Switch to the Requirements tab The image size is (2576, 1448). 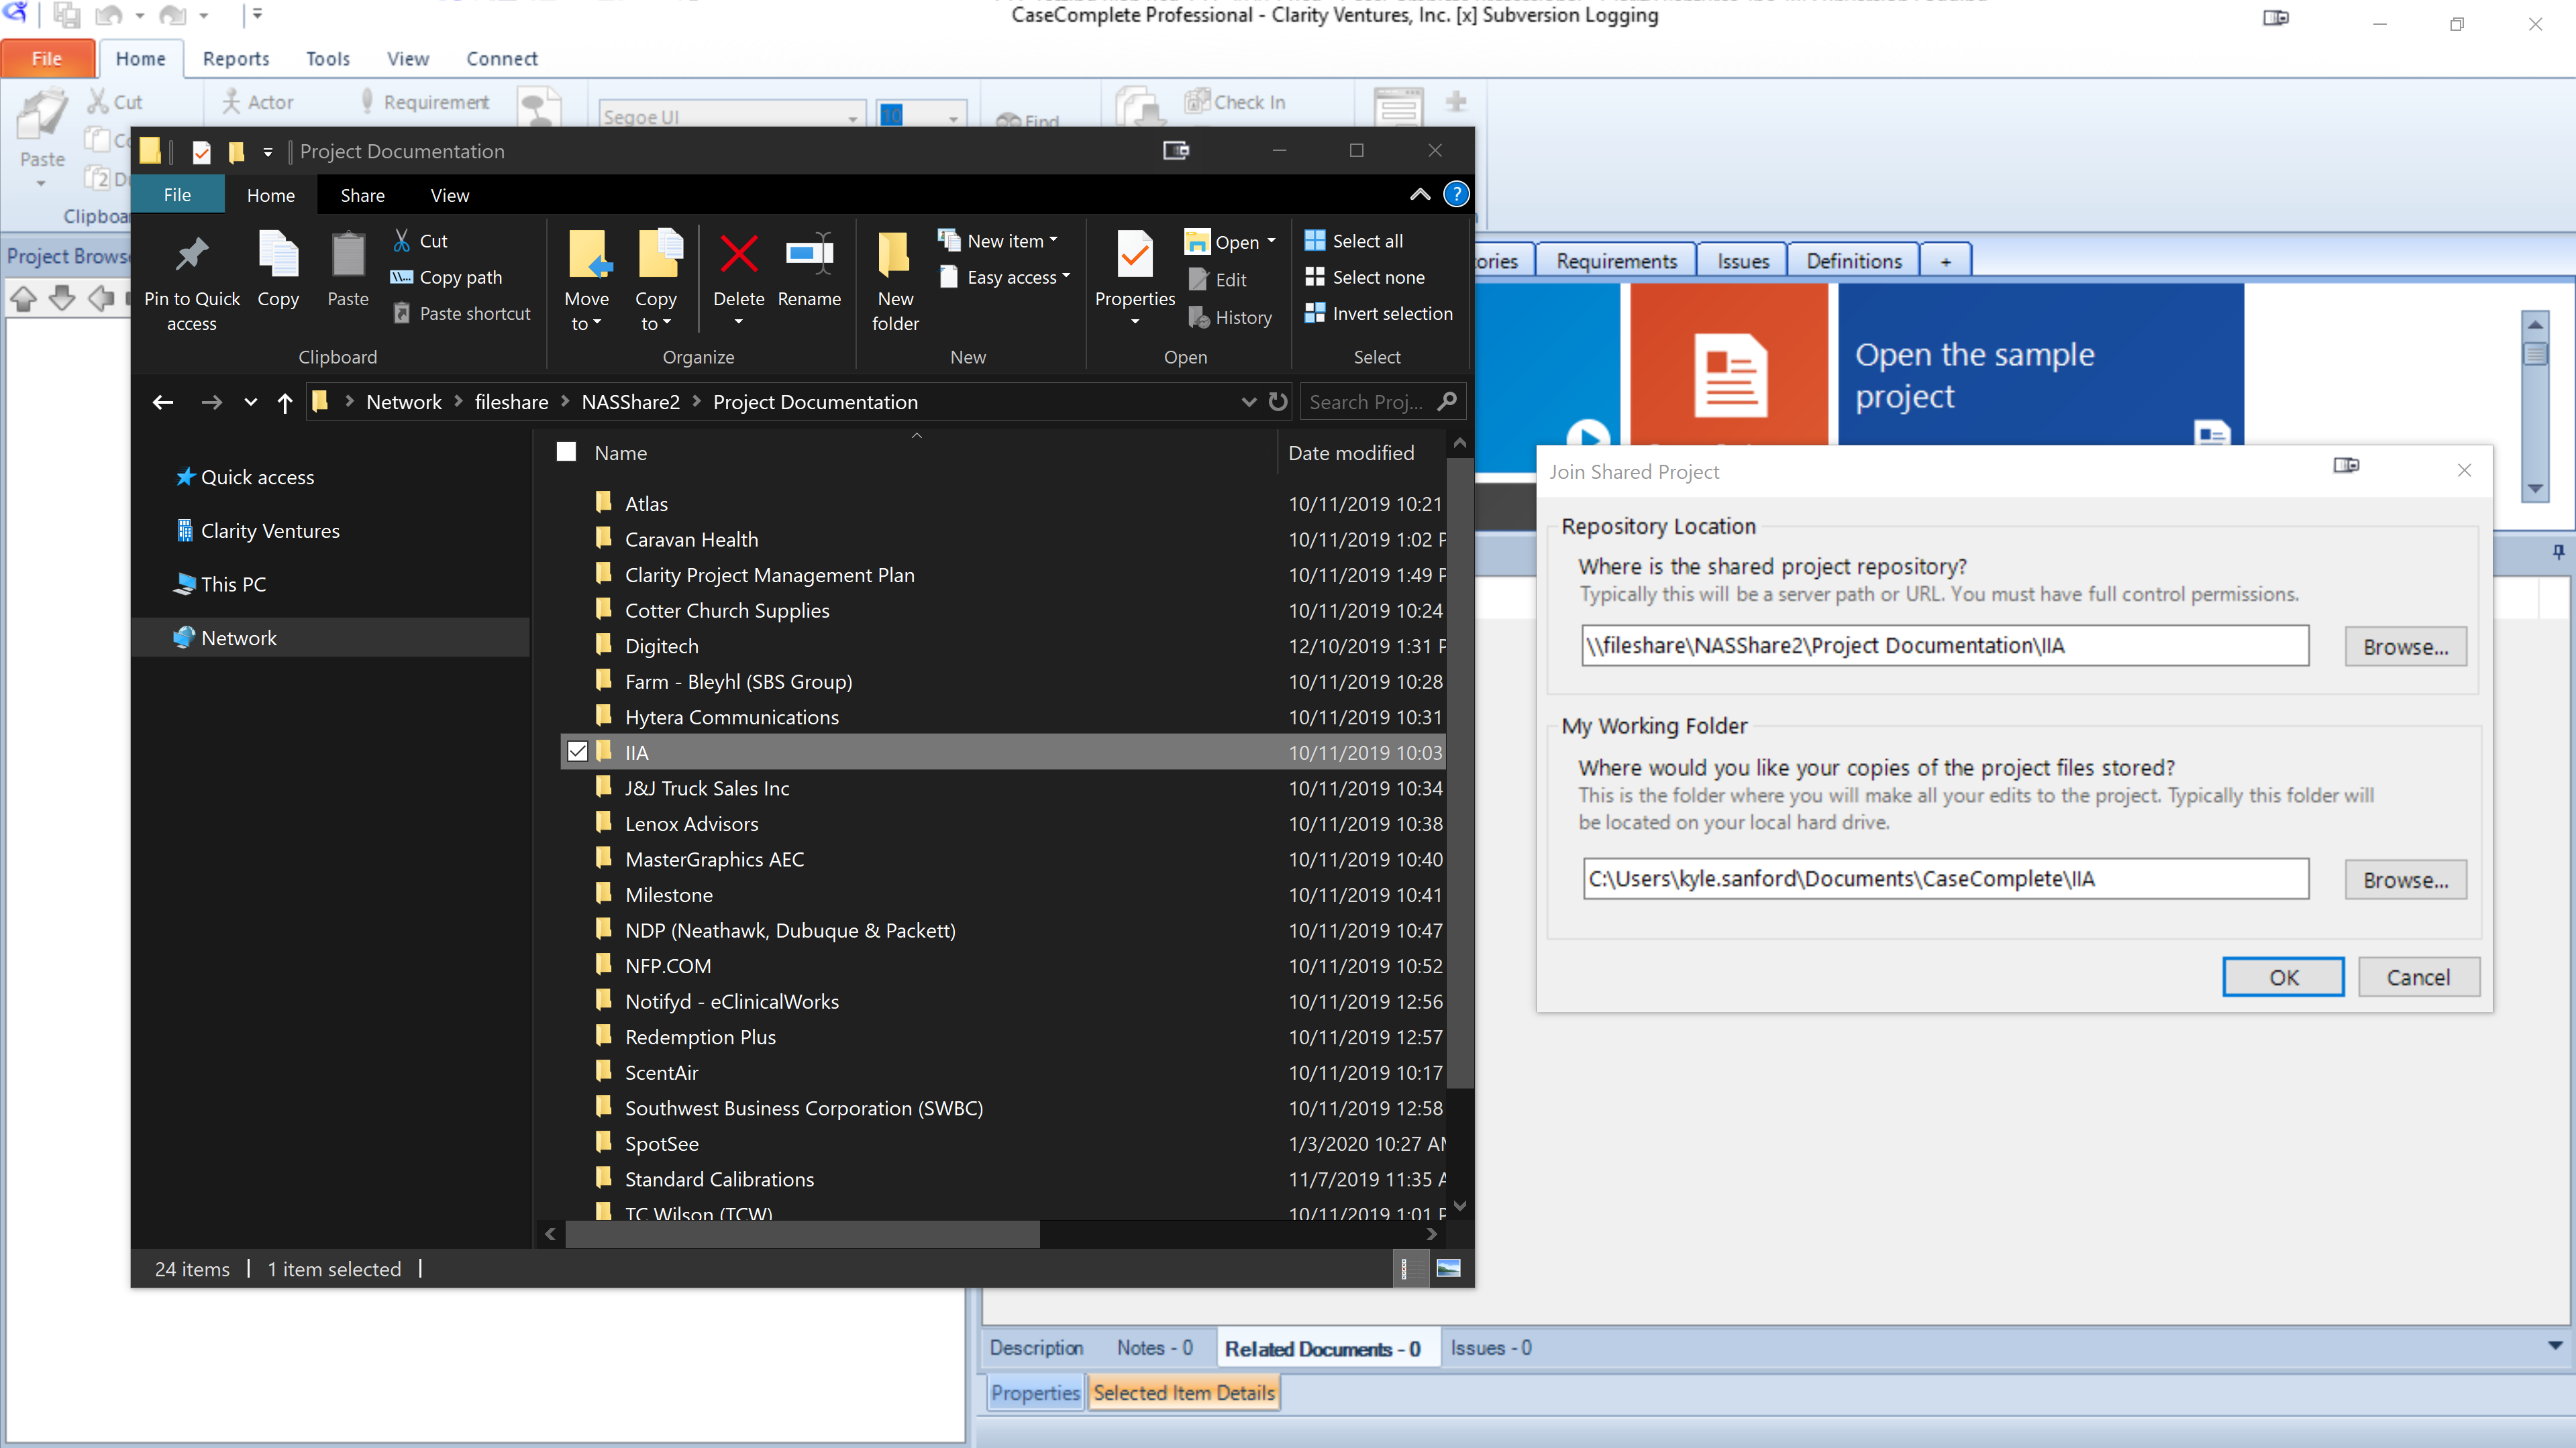pos(1616,261)
